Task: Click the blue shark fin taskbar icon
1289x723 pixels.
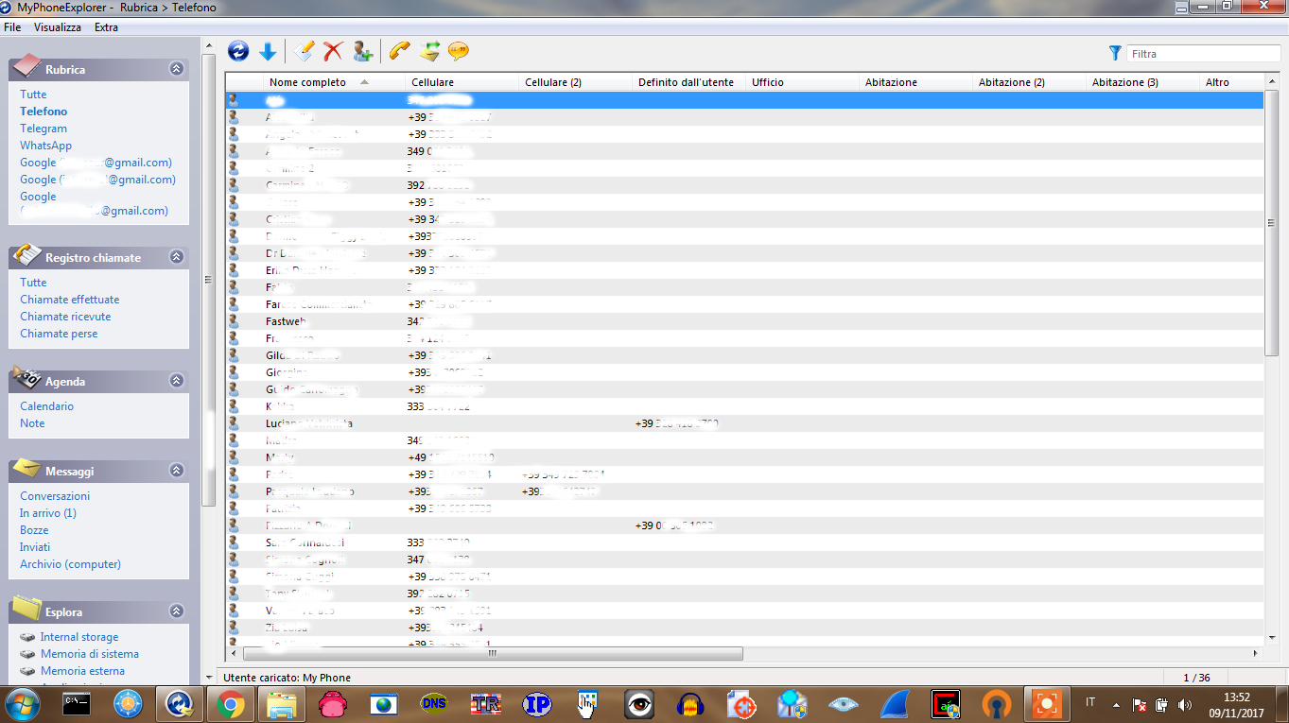Action: (x=895, y=704)
